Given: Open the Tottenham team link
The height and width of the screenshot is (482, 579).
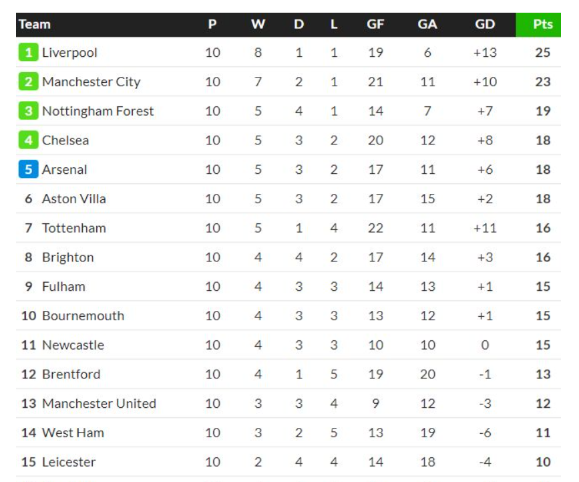Looking at the screenshot, I should pyautogui.click(x=74, y=228).
